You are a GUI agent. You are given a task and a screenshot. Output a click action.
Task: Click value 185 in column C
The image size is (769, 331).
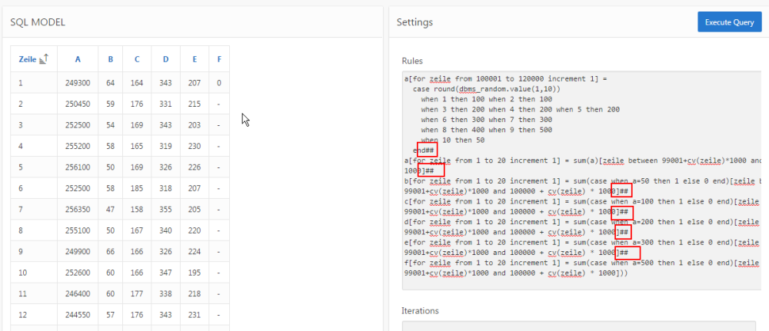tap(137, 188)
